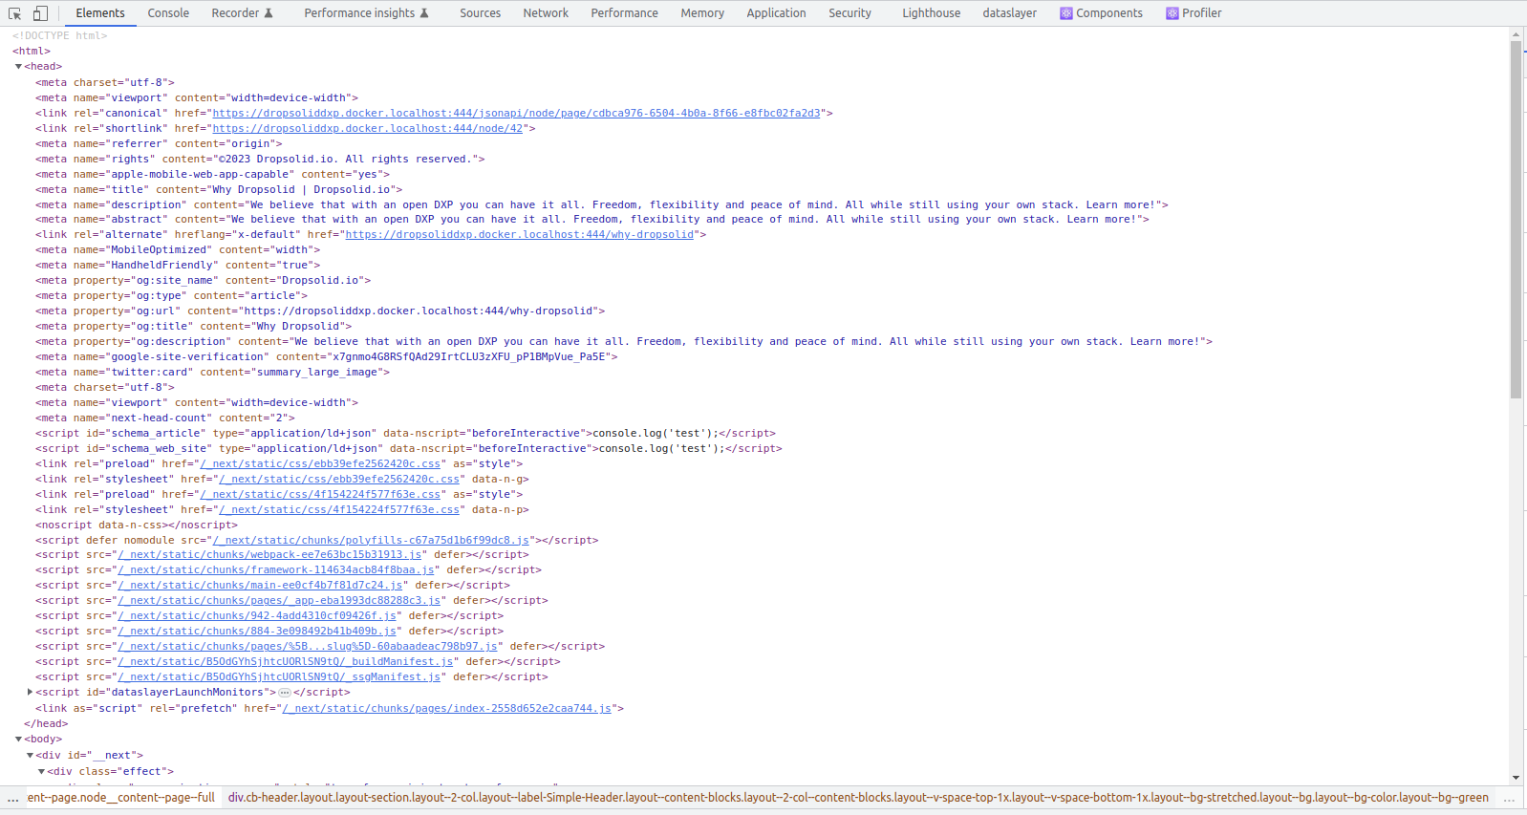Open the framework chunk script link

(x=276, y=569)
